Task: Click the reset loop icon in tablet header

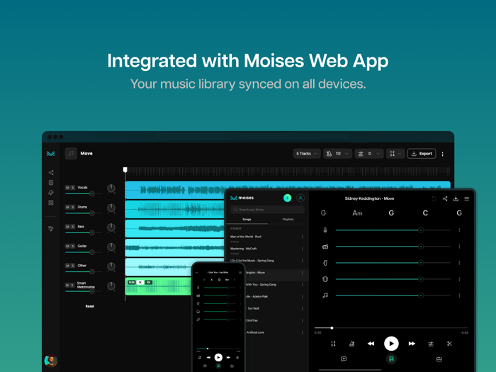Action: pyautogui.click(x=434, y=198)
